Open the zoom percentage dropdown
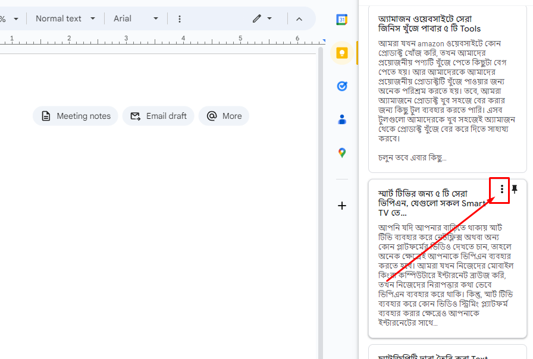 (11, 18)
